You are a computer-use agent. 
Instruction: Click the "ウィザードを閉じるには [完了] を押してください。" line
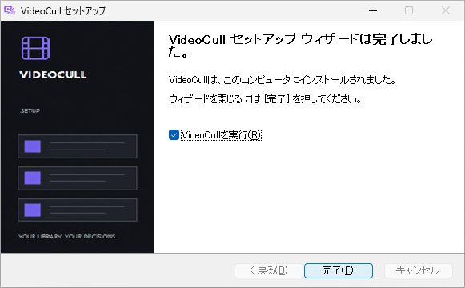click(x=265, y=98)
